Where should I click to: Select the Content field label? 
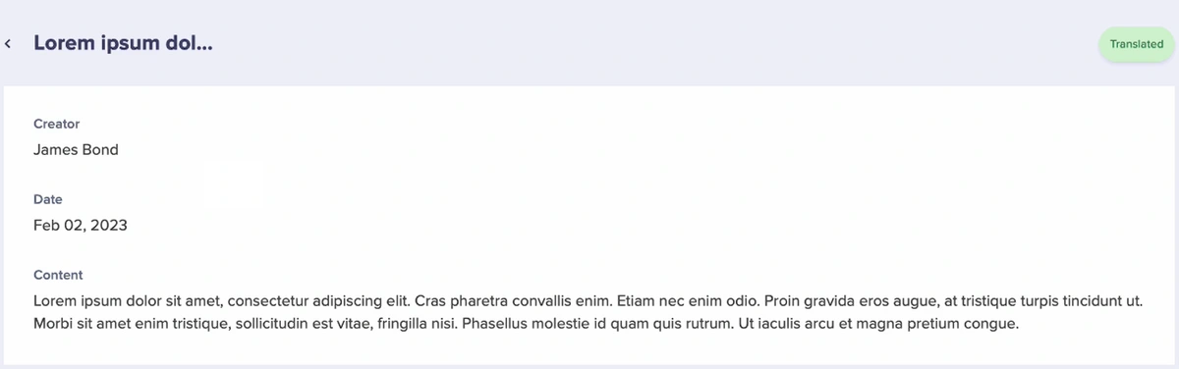58,275
